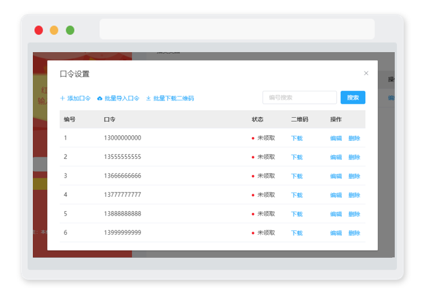
Task: Select the 口令 text 13666666666
Action: click(122, 176)
